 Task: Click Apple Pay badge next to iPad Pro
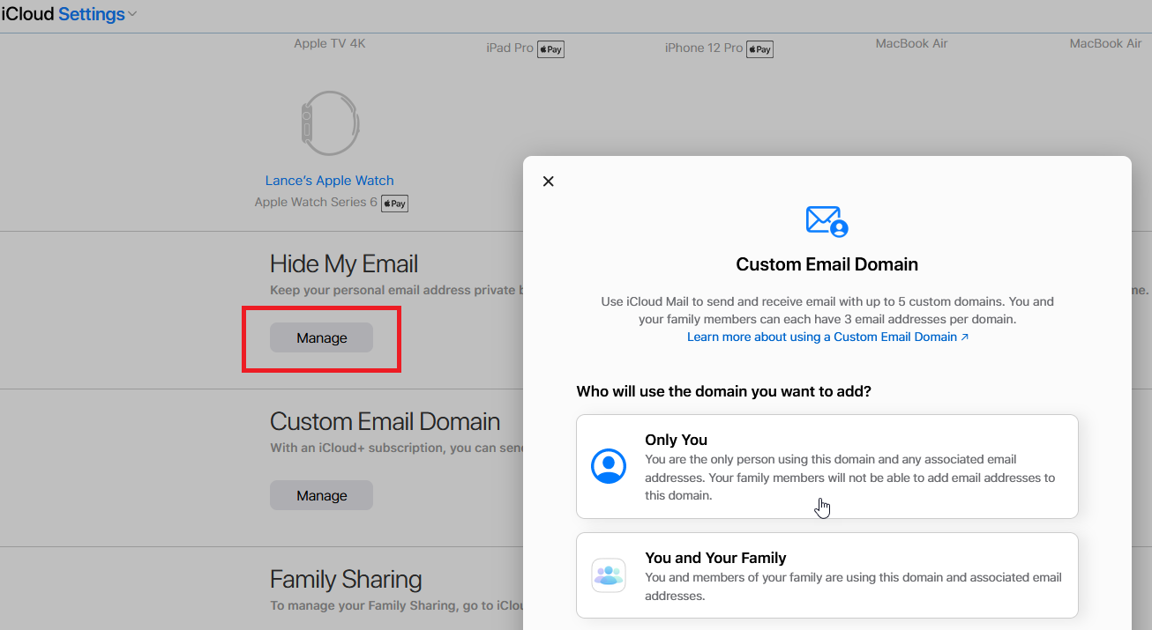(550, 49)
